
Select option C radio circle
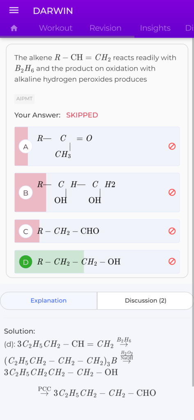point(26,231)
